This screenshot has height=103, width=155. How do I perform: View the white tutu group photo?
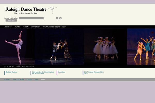coord(105,47)
